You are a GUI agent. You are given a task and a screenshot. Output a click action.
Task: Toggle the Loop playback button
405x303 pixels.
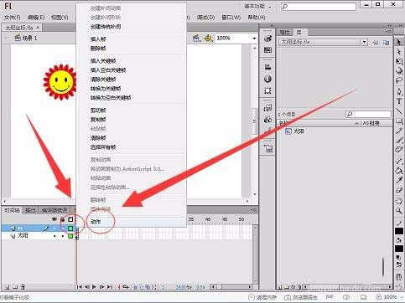click(x=126, y=287)
